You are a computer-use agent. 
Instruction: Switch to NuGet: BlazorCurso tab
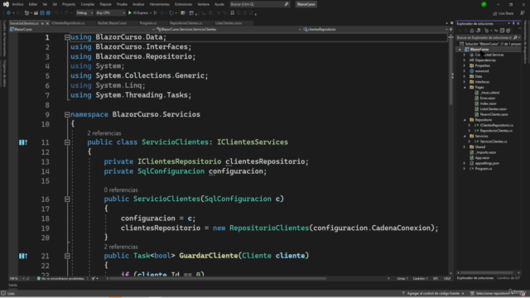coord(112,23)
